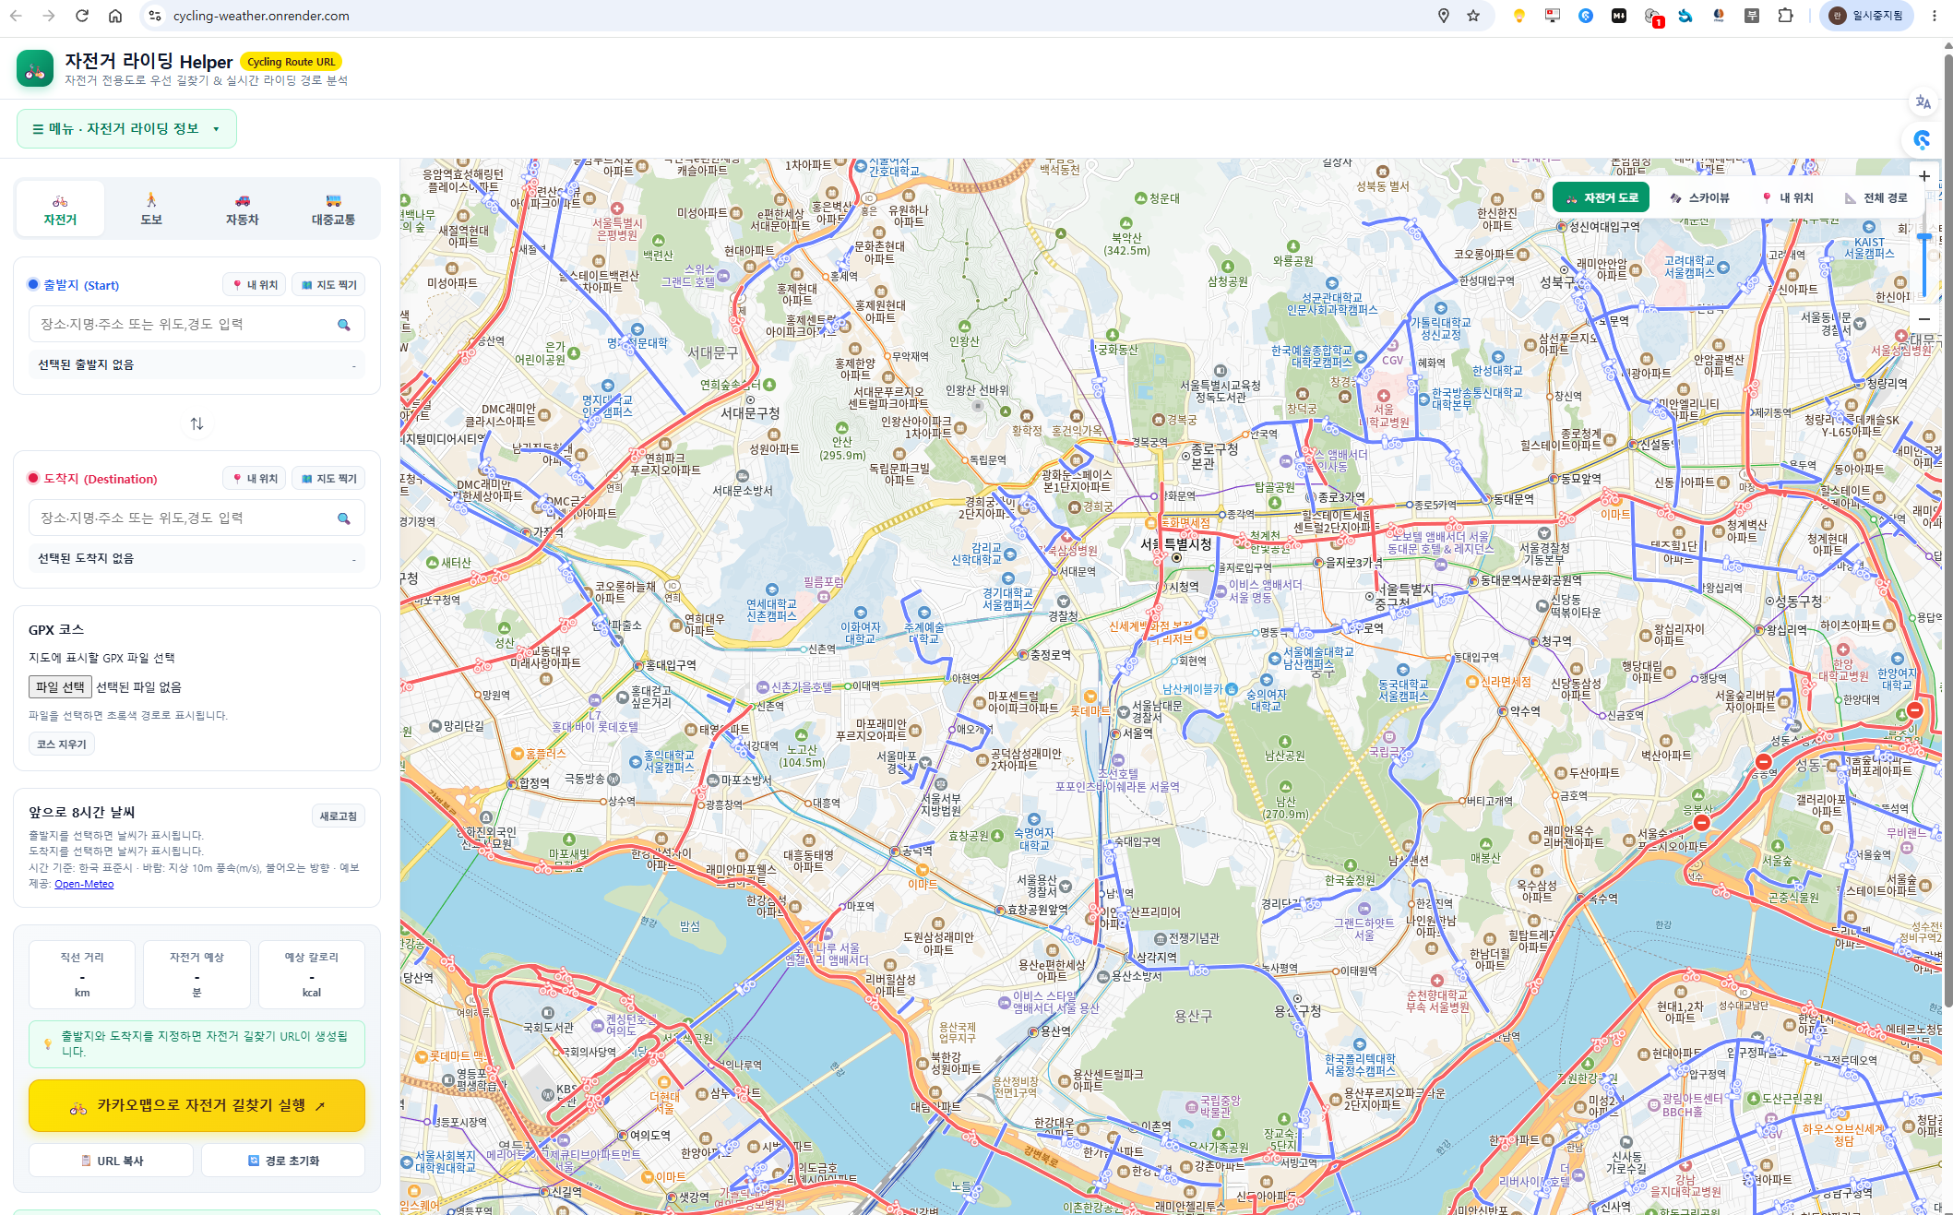This screenshot has width=1953, height=1215.
Task: Click the Cycling Route URL badge
Action: 292,62
